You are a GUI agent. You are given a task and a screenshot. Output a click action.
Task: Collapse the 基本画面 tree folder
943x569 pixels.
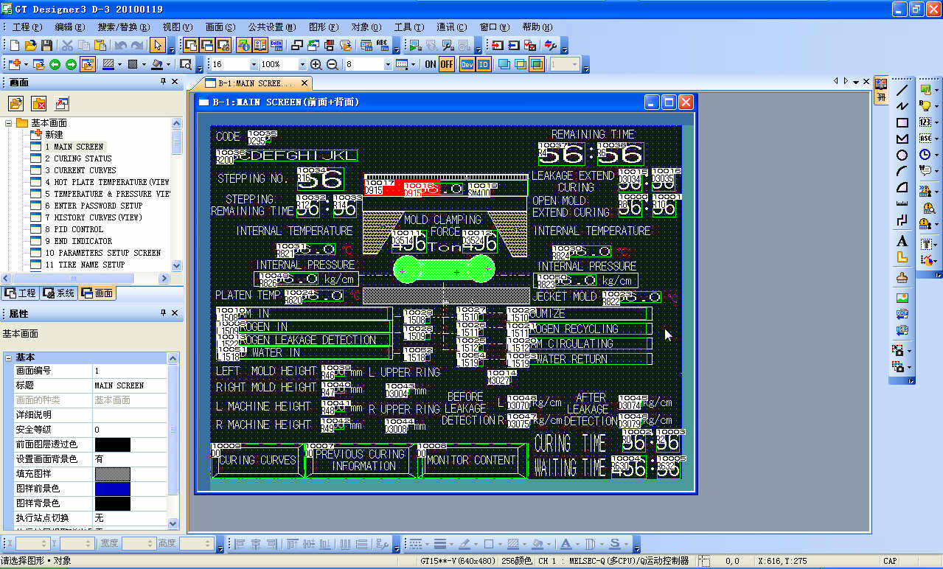(9, 123)
